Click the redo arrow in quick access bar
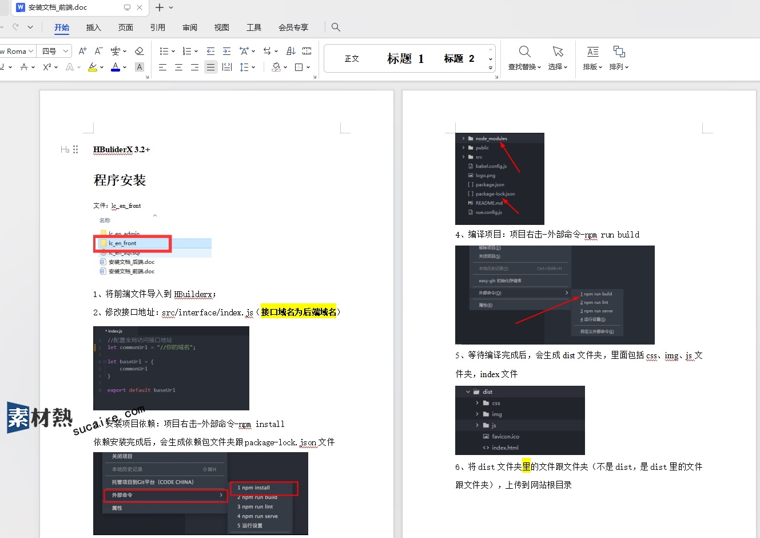The height and width of the screenshot is (538, 760). (x=15, y=27)
